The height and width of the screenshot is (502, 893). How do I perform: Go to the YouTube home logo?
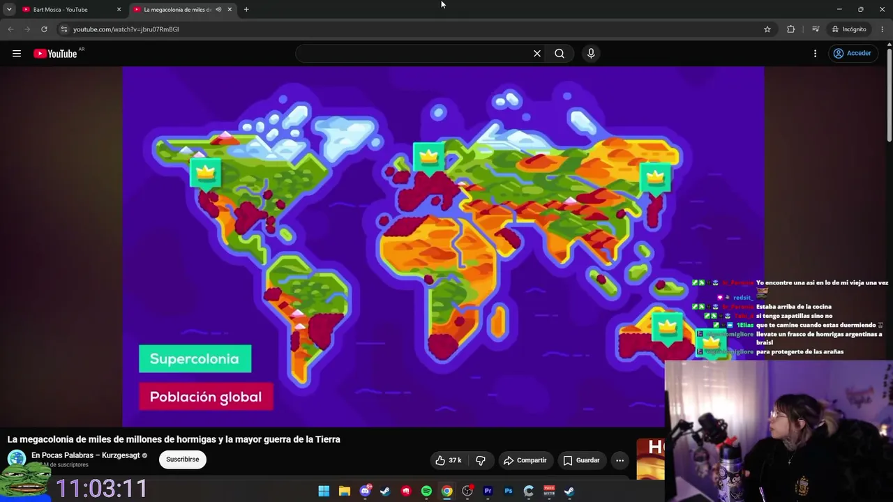[55, 54]
